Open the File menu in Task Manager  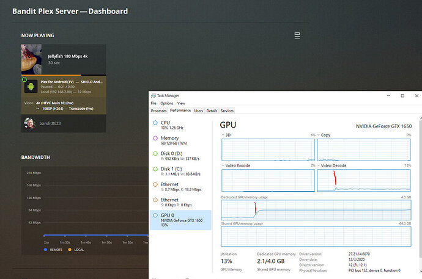154,103
